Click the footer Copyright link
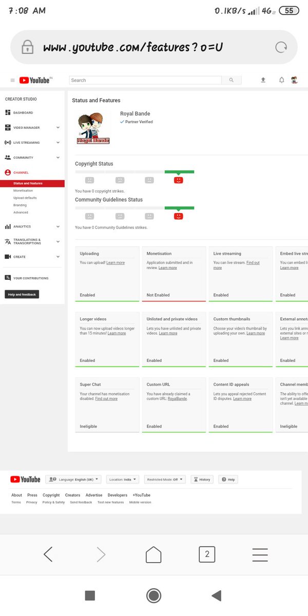This screenshot has height=616, width=308. coord(51,495)
